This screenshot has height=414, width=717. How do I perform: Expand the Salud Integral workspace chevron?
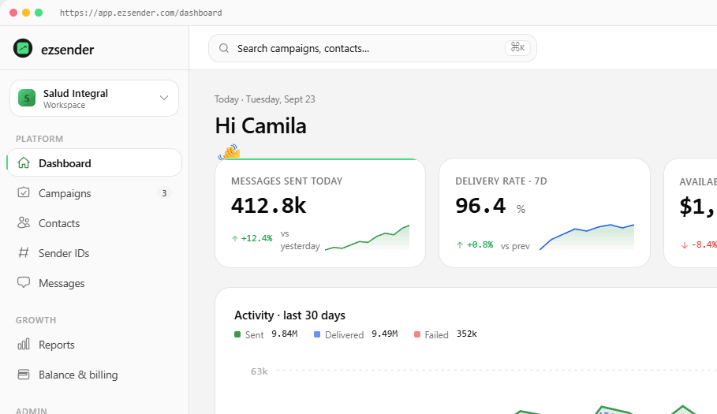click(164, 98)
